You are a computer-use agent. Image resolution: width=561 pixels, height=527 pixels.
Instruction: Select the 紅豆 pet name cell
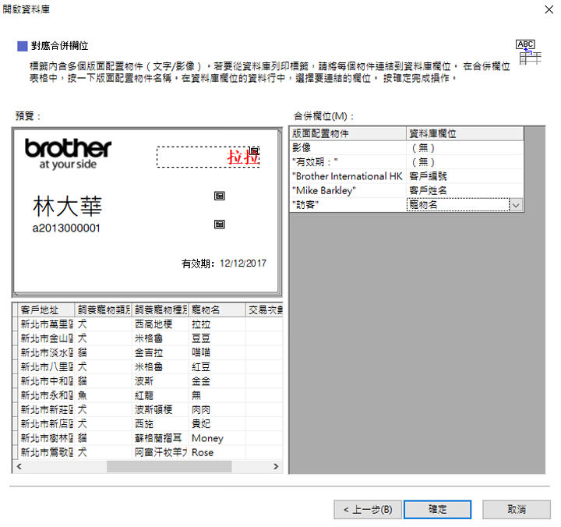217,367
